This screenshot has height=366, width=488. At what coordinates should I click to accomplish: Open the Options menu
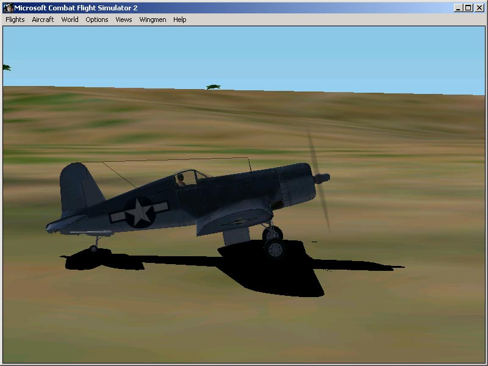click(x=97, y=20)
